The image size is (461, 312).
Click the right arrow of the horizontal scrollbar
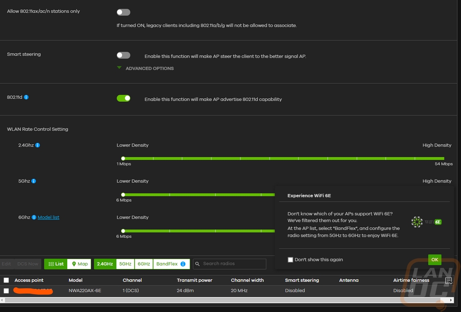(451, 300)
